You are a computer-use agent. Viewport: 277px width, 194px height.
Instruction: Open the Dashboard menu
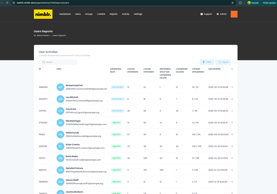pyautogui.click(x=65, y=14)
